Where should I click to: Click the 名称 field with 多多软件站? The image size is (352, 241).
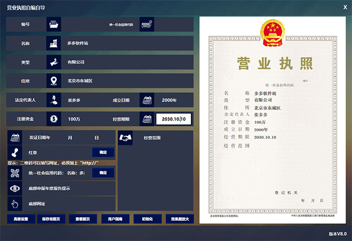tap(127, 43)
